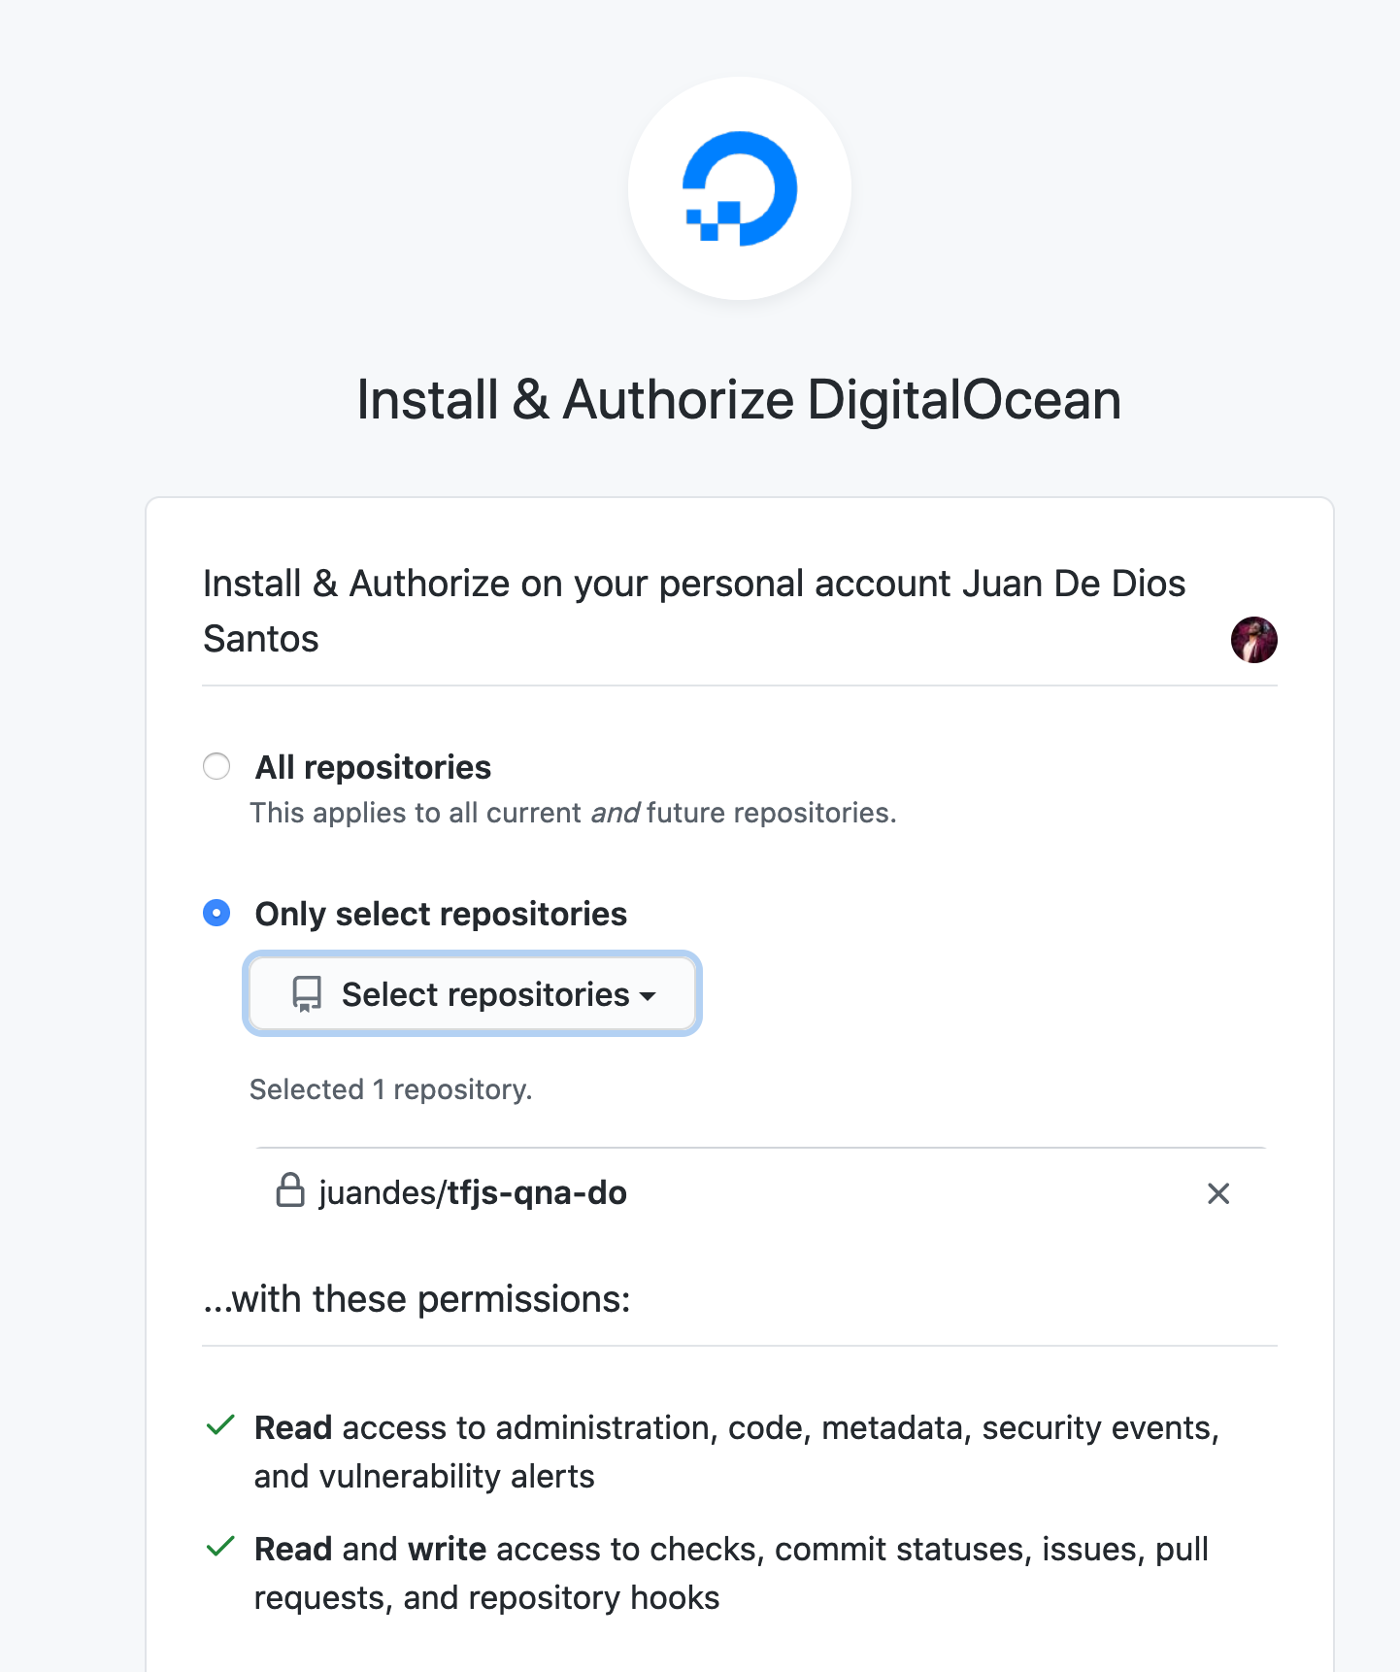Click the lock icon beside tfjs-qna-do
Viewport: 1400px width, 1672px height.
pyautogui.click(x=290, y=1190)
